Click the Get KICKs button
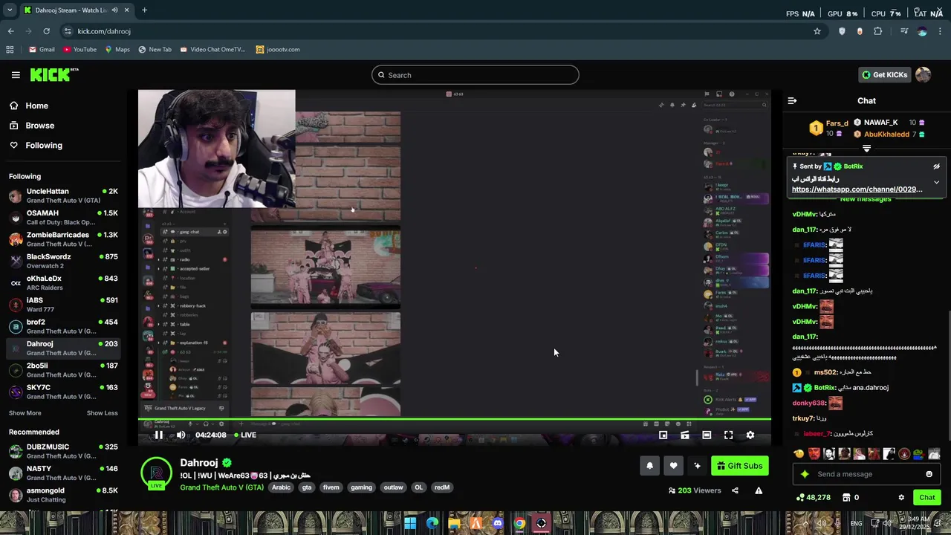951x535 pixels. (x=884, y=75)
